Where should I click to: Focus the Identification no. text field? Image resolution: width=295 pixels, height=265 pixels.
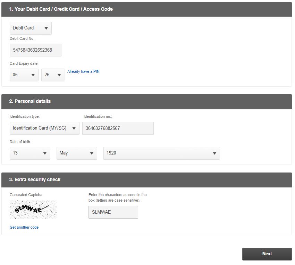click(x=118, y=128)
